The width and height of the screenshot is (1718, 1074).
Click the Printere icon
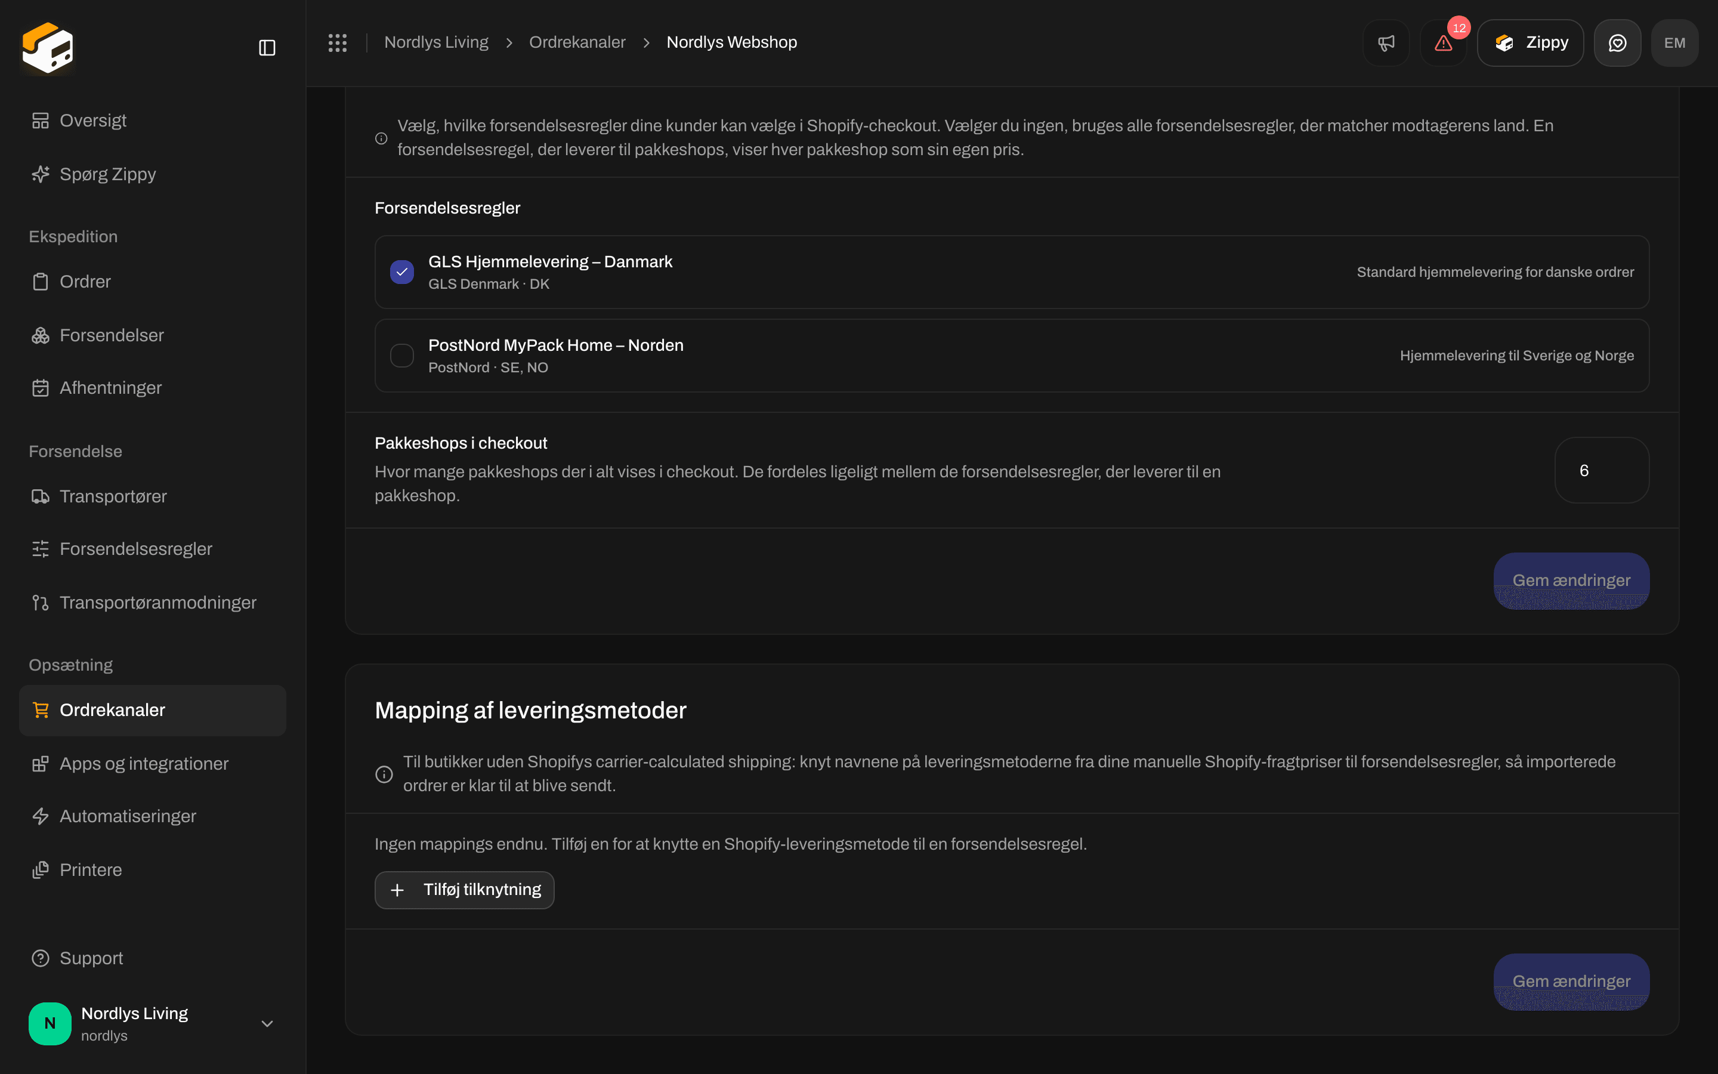[x=41, y=869]
